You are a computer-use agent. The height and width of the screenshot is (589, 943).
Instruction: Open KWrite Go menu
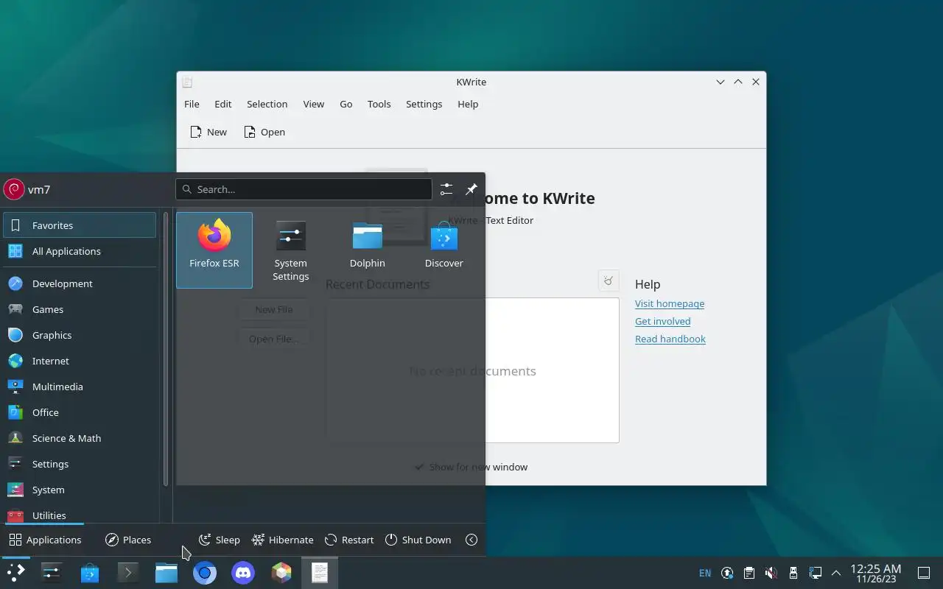[x=346, y=104]
